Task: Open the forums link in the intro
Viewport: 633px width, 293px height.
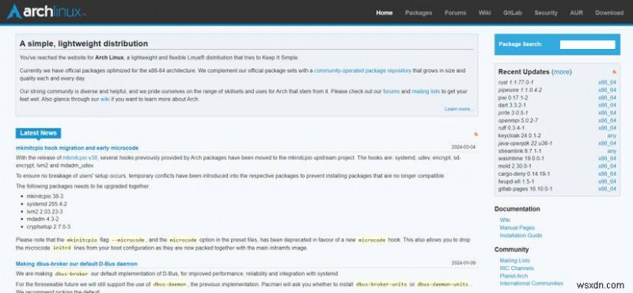Action: 391,91
